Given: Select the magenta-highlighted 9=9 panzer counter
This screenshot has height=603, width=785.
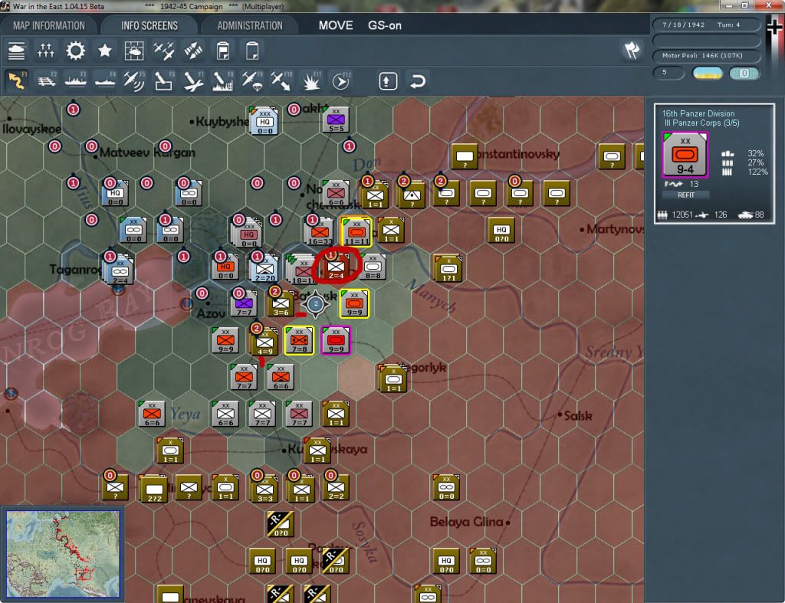Looking at the screenshot, I should point(336,340).
